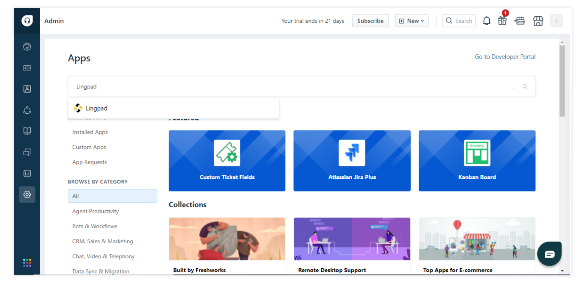Click the Freshdesk headset logo
Screen dimensions: 586x286
tap(27, 21)
